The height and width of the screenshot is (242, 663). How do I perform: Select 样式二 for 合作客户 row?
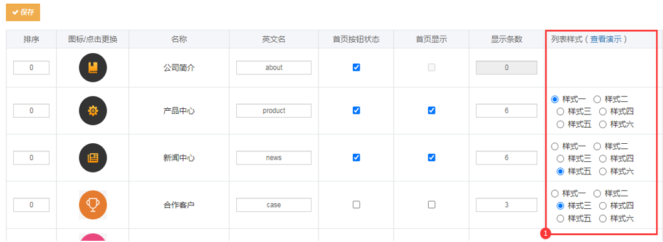(597, 193)
